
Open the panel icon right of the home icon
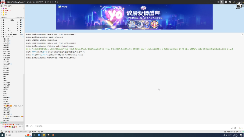tap(226, 2)
